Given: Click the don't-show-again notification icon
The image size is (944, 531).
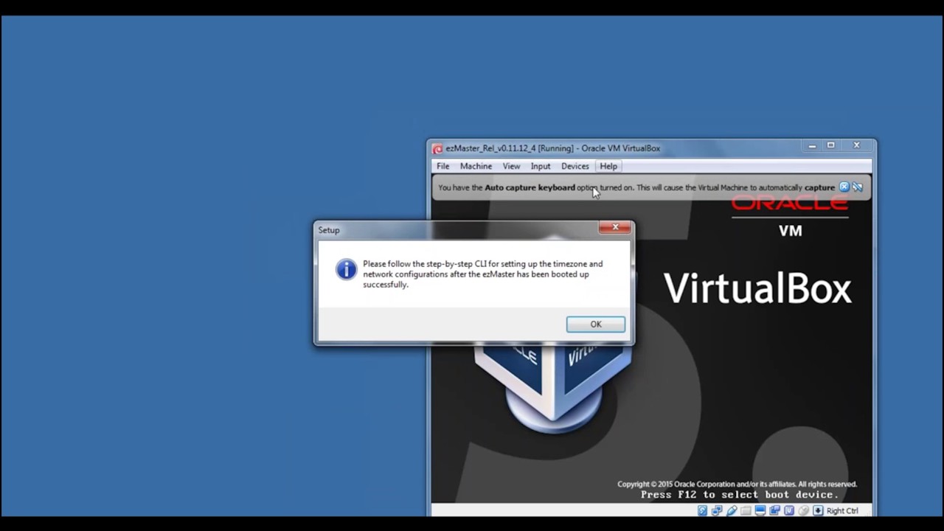Looking at the screenshot, I should 858,187.
